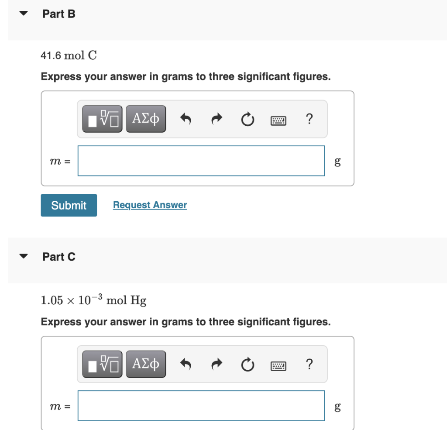Image resolution: width=447 pixels, height=430 pixels.
Task: Redo changes in Part C answer toolbar
Action: [x=216, y=364]
